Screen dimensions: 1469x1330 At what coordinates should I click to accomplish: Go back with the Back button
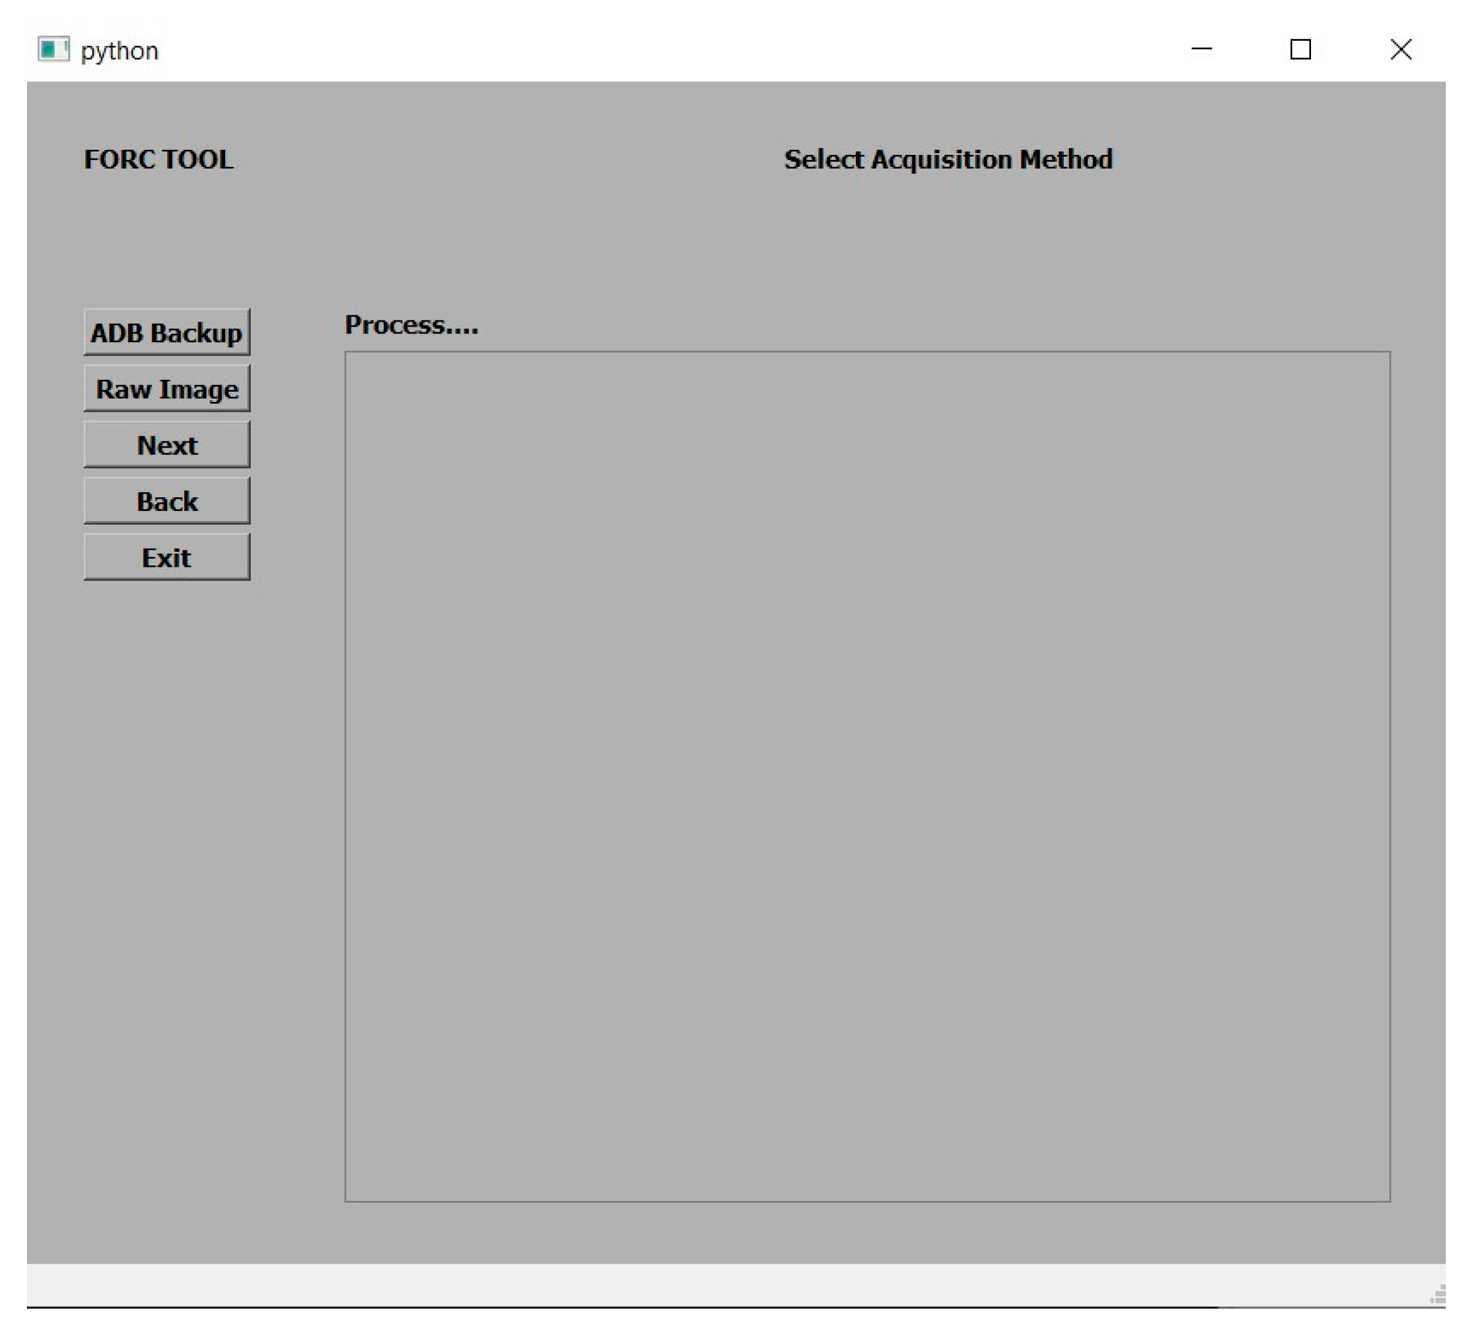[166, 502]
